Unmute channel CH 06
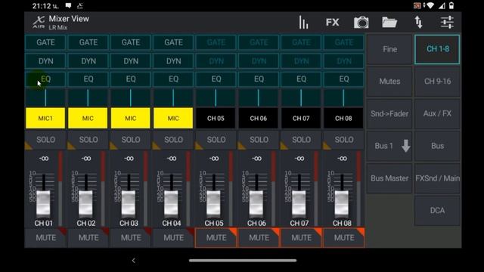This screenshot has height=272, width=484. coord(259,238)
